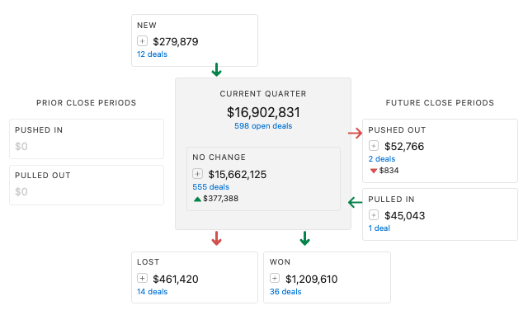Click the green arrow from PULLED IN
The image size is (528, 329).
coord(356,203)
